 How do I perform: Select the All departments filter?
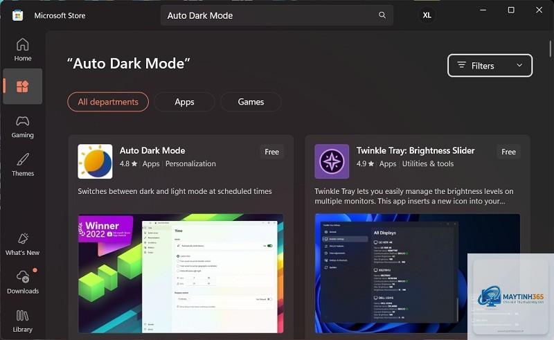(x=108, y=102)
